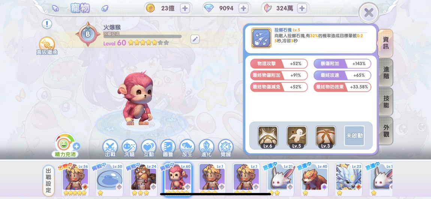The width and height of the screenshot is (431, 199).
Task: Select the Lv.6 passive skill slot
Action: tap(268, 137)
